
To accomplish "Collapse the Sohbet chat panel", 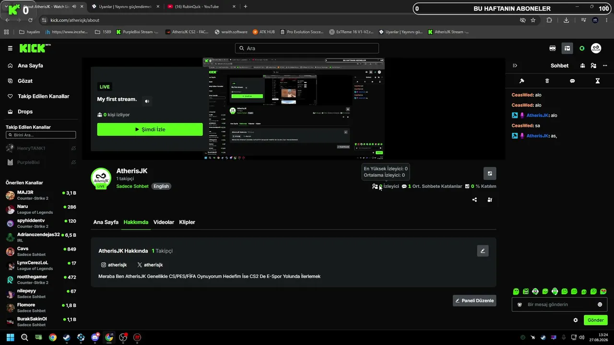I will tap(515, 66).
